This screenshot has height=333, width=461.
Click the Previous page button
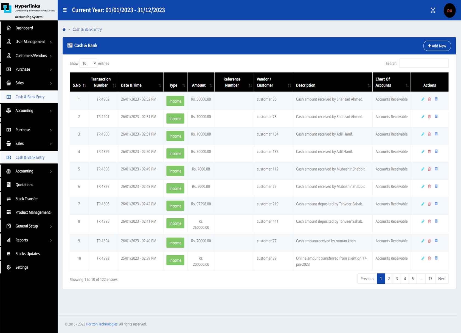[x=367, y=279]
